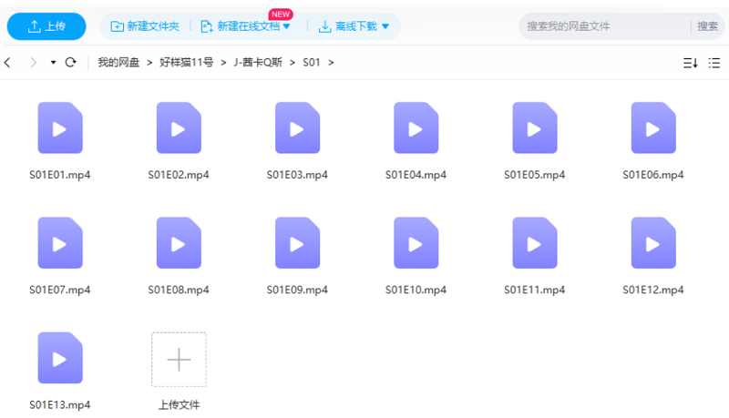Go back with the left arrow

click(x=8, y=63)
